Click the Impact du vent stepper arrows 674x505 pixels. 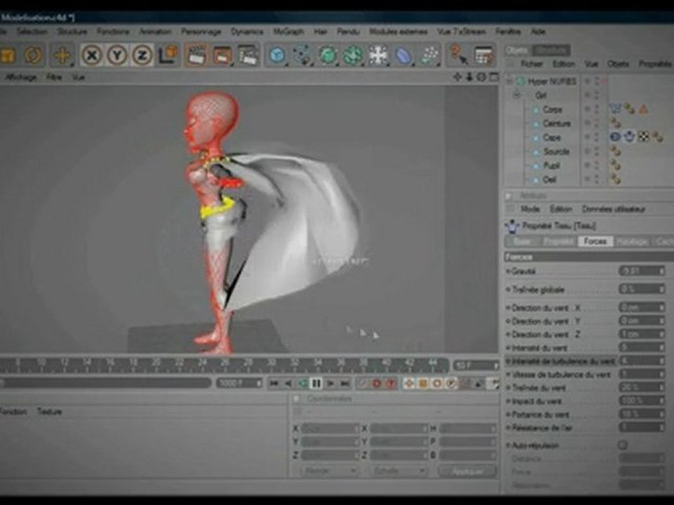point(661,400)
